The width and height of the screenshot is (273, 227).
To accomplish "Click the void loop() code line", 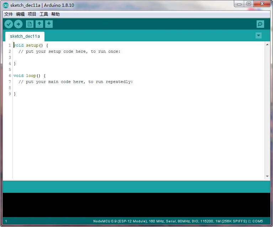I will tap(30, 76).
